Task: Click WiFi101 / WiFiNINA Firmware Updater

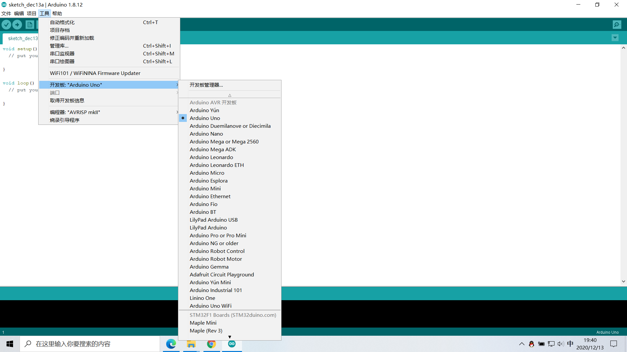Action: point(95,73)
